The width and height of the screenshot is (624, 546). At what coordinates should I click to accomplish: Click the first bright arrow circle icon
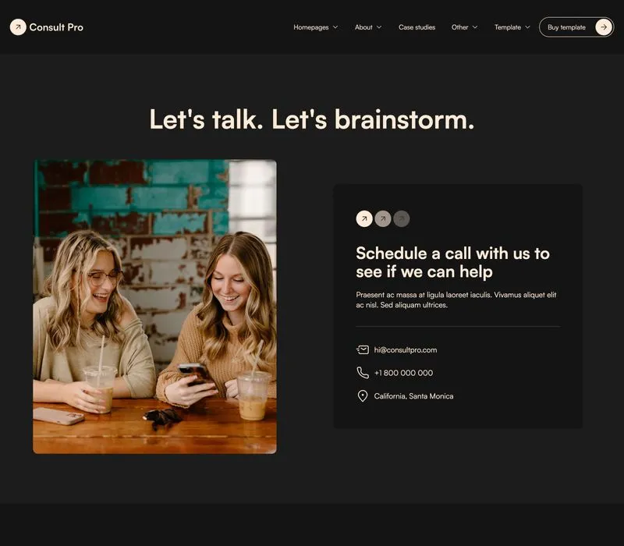tap(364, 218)
